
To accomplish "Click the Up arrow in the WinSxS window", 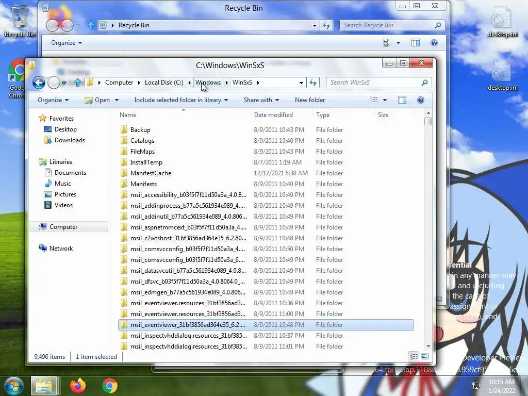I will [78, 82].
